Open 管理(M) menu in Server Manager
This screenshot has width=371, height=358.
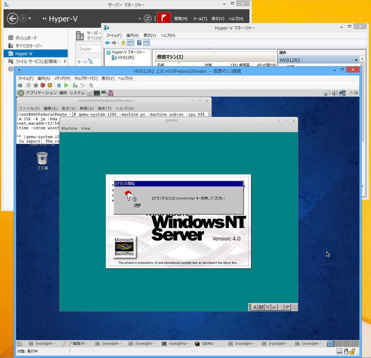[x=181, y=19]
